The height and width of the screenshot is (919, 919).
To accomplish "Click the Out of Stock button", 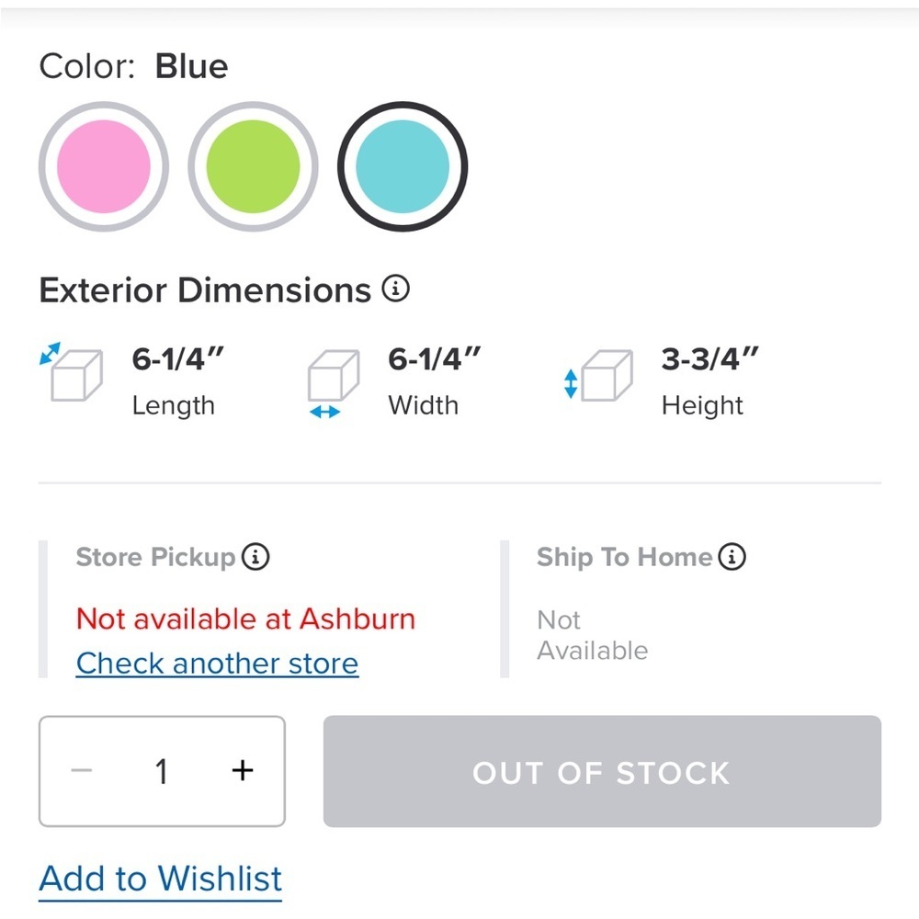I will tap(602, 772).
